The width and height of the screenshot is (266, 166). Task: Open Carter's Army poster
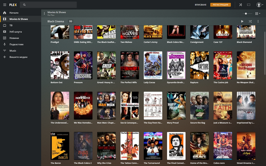[153, 32]
